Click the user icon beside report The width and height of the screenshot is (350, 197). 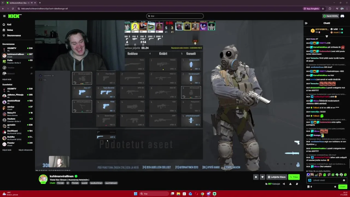pos(297,184)
